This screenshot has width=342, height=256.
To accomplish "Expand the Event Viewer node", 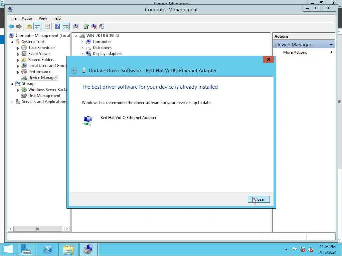I will pyautogui.click(x=18, y=54).
